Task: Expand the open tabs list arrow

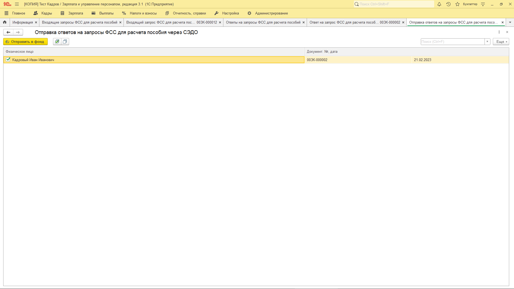Action: pyautogui.click(x=510, y=22)
